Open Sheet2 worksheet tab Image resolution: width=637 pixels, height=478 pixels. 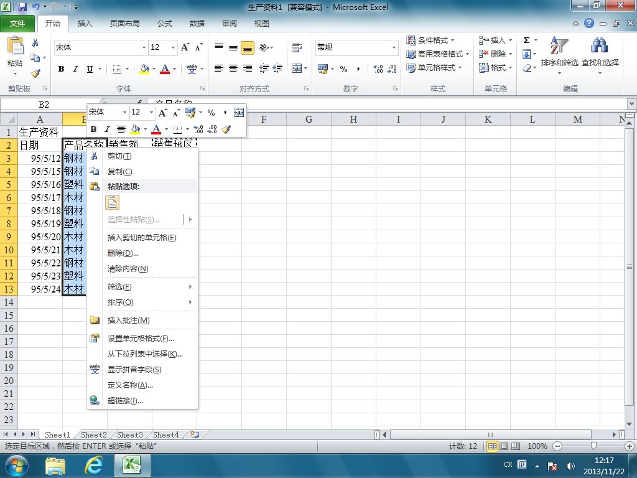(93, 434)
